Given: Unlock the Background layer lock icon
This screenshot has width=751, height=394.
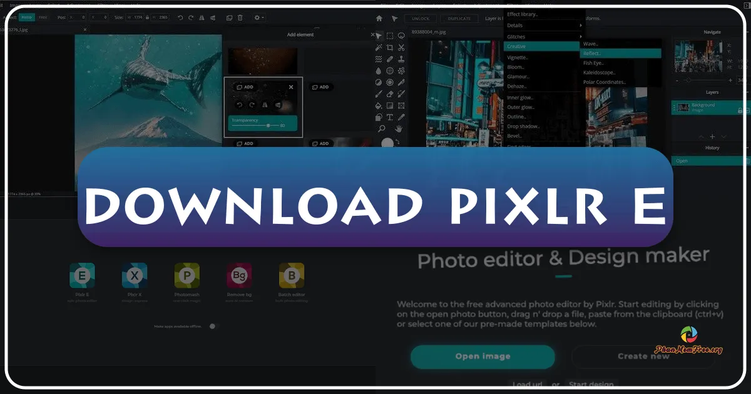Looking at the screenshot, I should pyautogui.click(x=740, y=111).
